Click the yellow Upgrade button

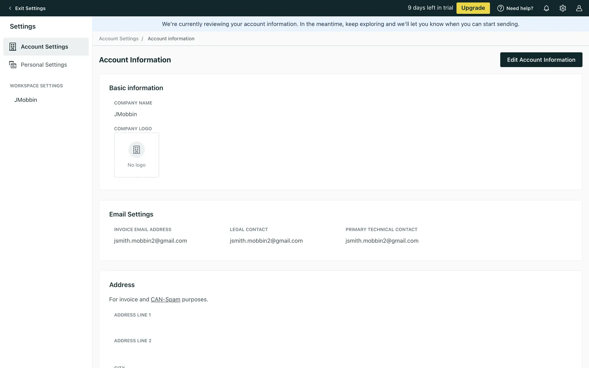pyautogui.click(x=473, y=8)
